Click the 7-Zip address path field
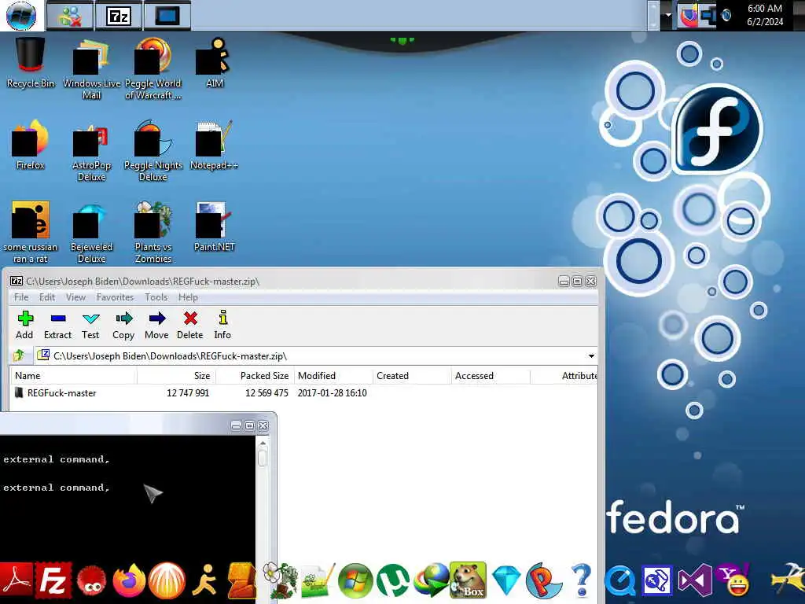Viewport: 805px width, 604px height. [310, 356]
